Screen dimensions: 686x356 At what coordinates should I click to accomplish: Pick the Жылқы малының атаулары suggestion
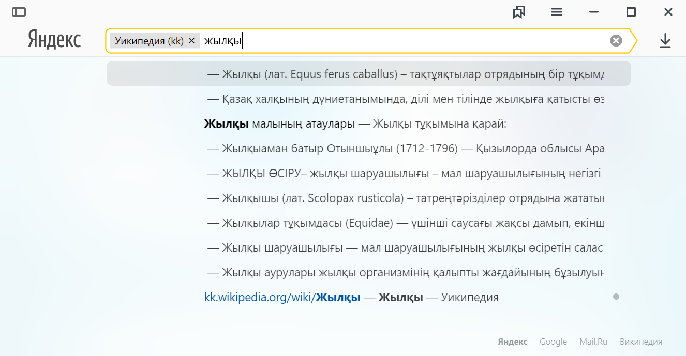pos(369,124)
